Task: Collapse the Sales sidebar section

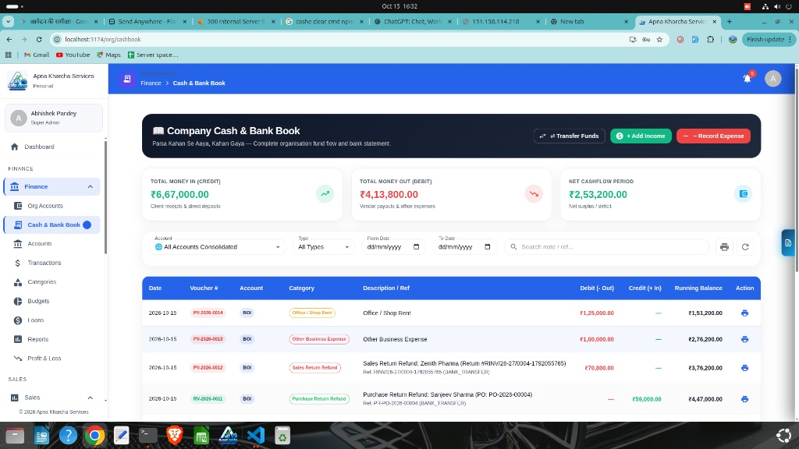Action: point(91,398)
